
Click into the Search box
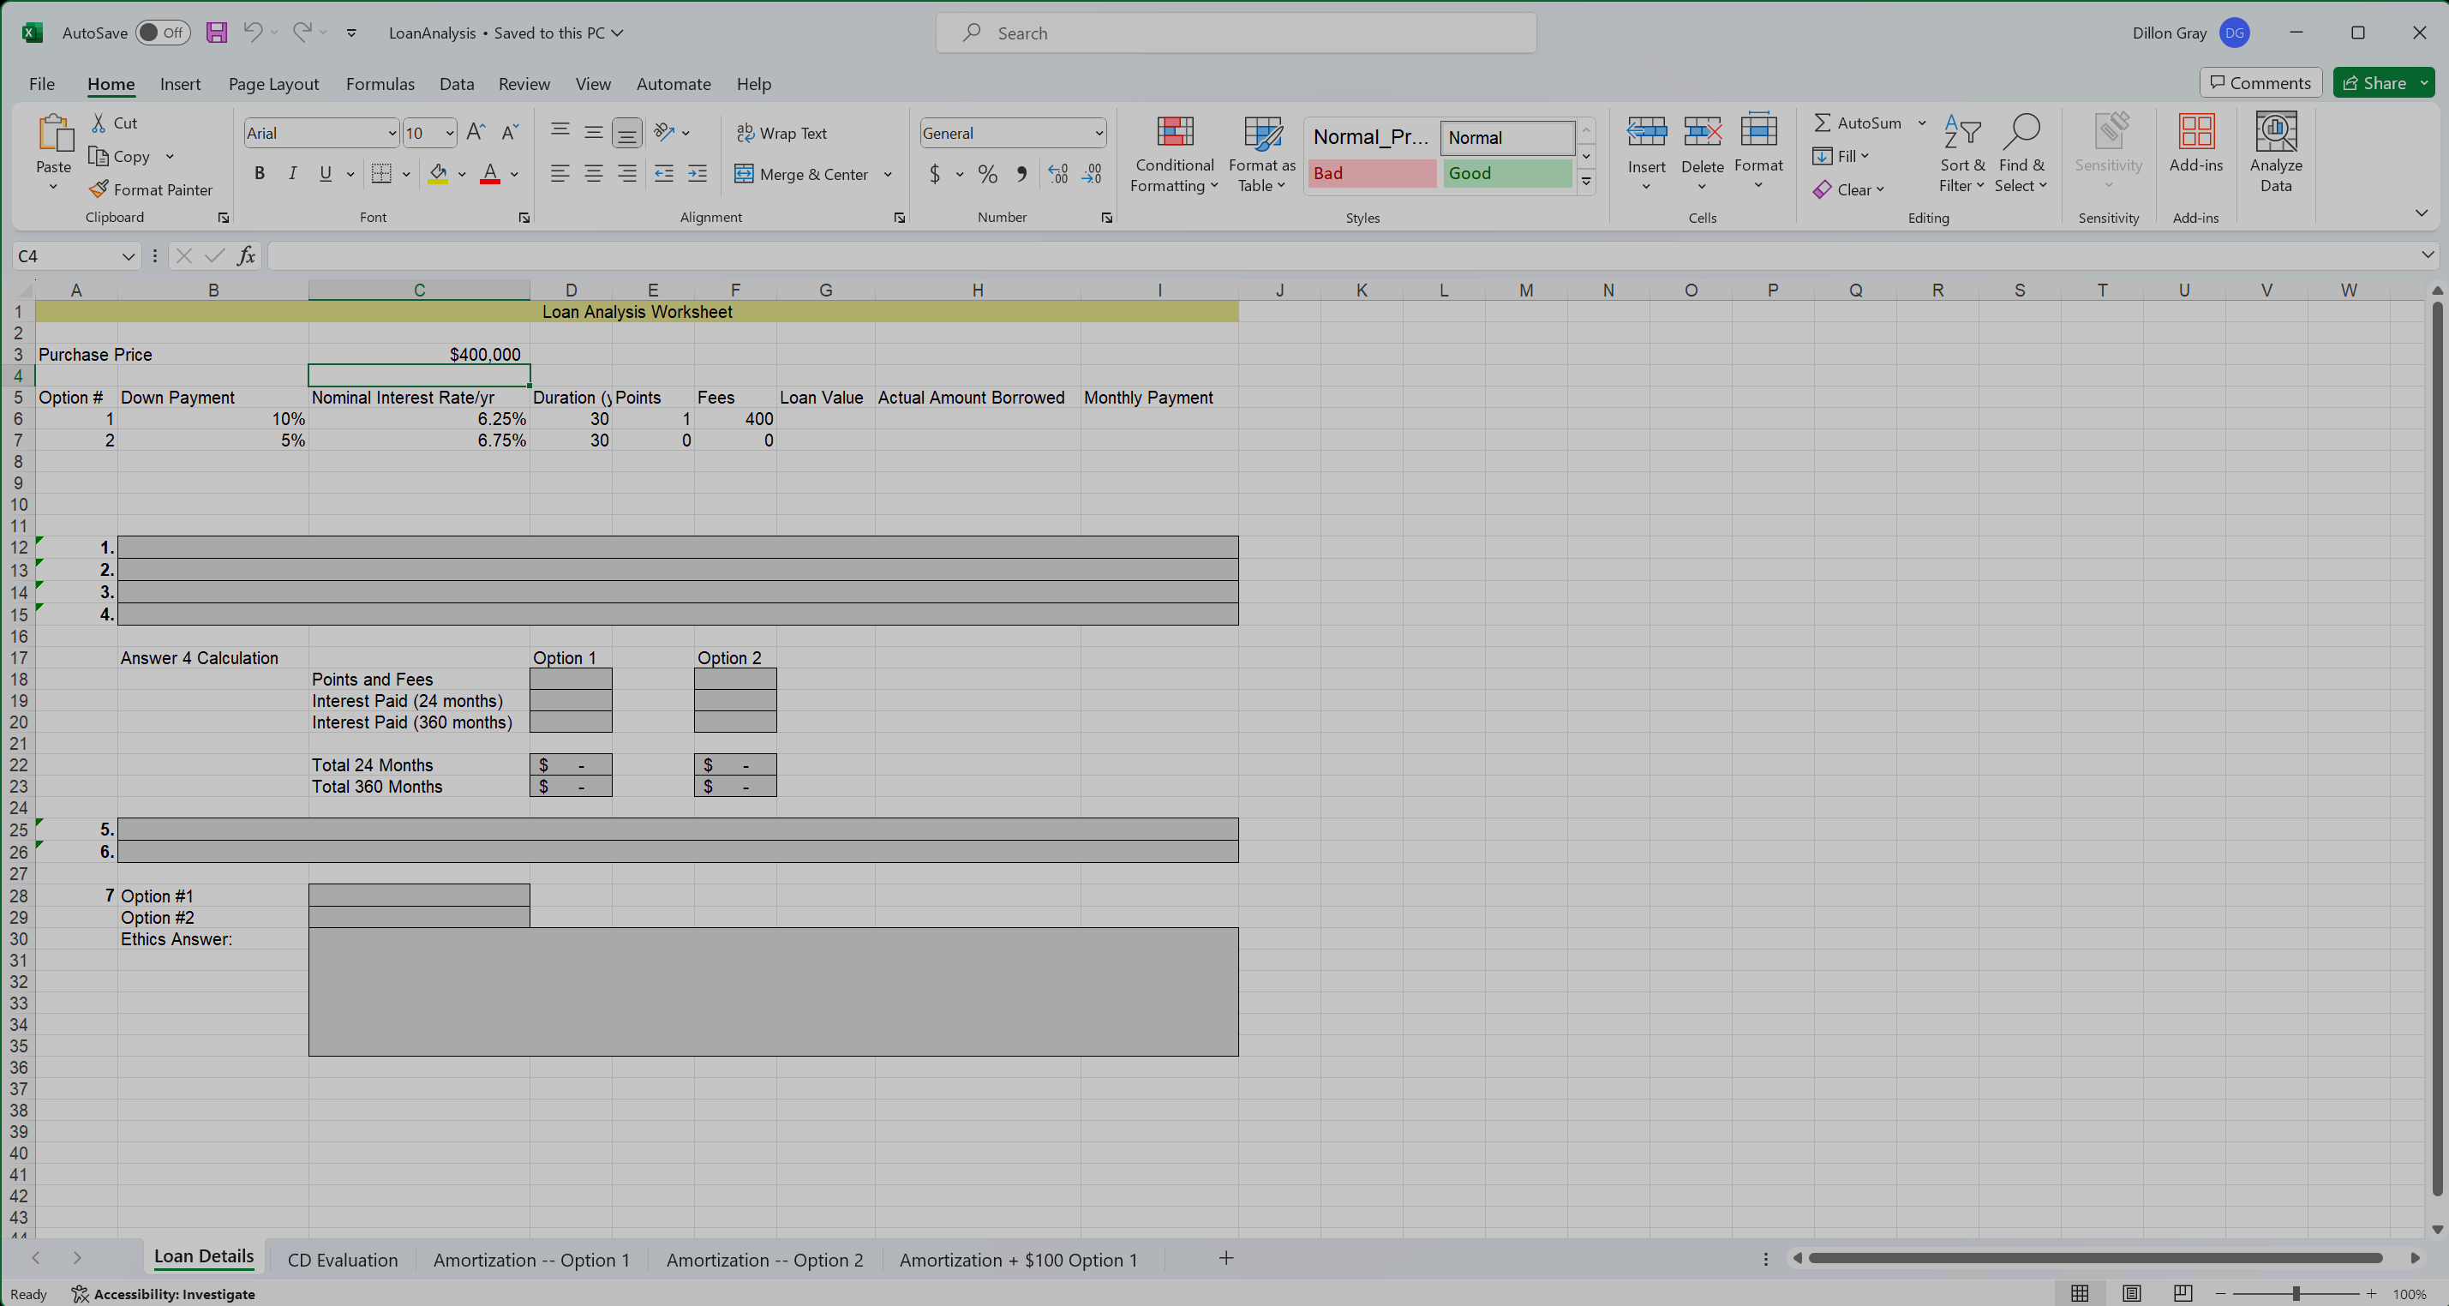coord(1235,33)
